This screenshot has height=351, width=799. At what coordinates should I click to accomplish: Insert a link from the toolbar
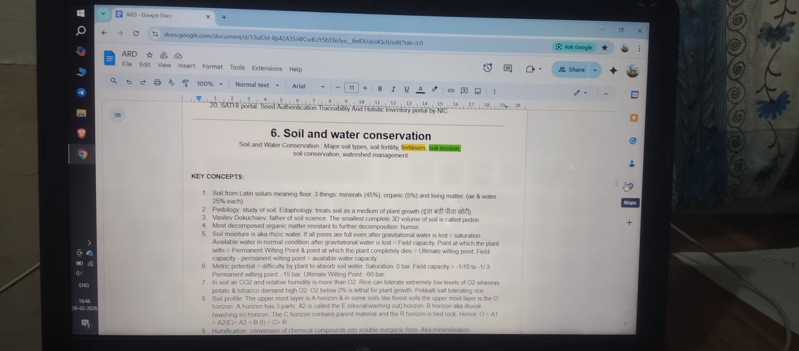451,90
